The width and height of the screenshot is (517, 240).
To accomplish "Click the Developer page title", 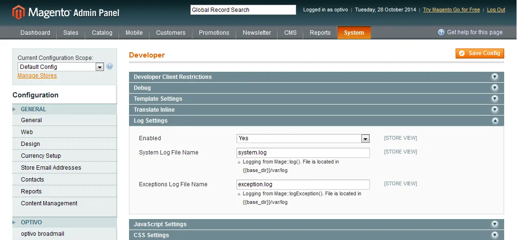I will (147, 55).
